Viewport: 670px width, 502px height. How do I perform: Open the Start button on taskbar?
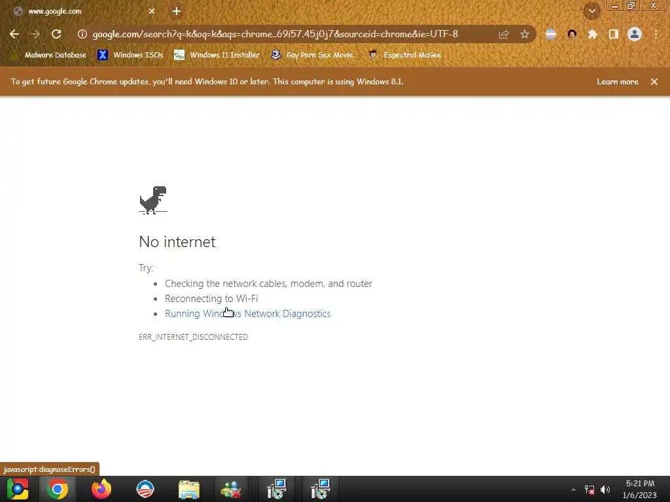click(x=18, y=489)
